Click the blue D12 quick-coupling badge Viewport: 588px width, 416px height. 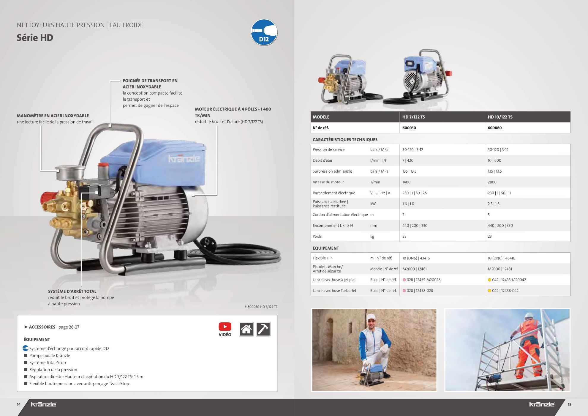264,32
